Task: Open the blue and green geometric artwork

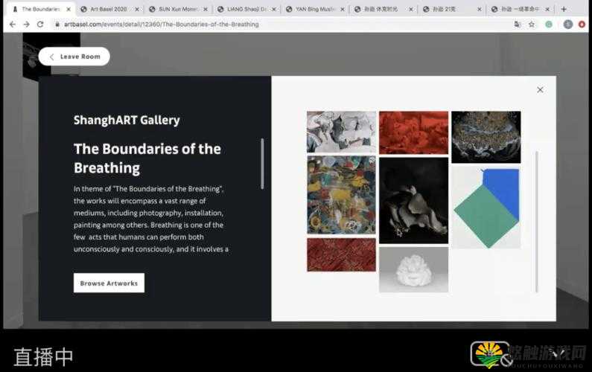Action: point(486,207)
